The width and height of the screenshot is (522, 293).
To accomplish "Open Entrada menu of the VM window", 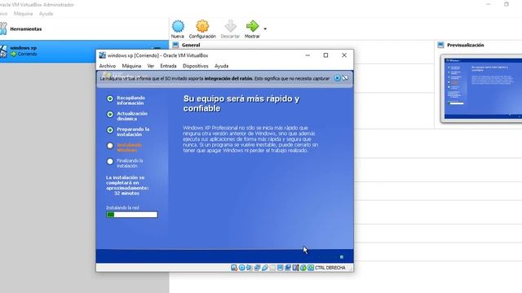I will coord(168,66).
